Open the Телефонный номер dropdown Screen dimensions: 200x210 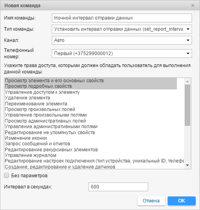(122, 53)
